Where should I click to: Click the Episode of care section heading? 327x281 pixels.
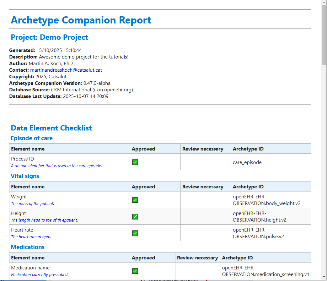pos(32,138)
